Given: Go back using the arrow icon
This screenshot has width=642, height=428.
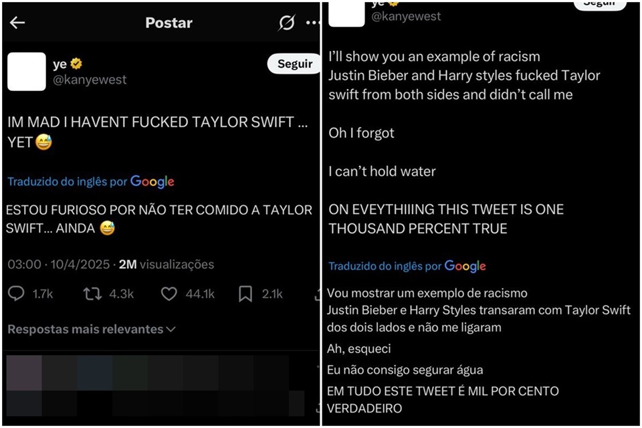Looking at the screenshot, I should click(17, 23).
